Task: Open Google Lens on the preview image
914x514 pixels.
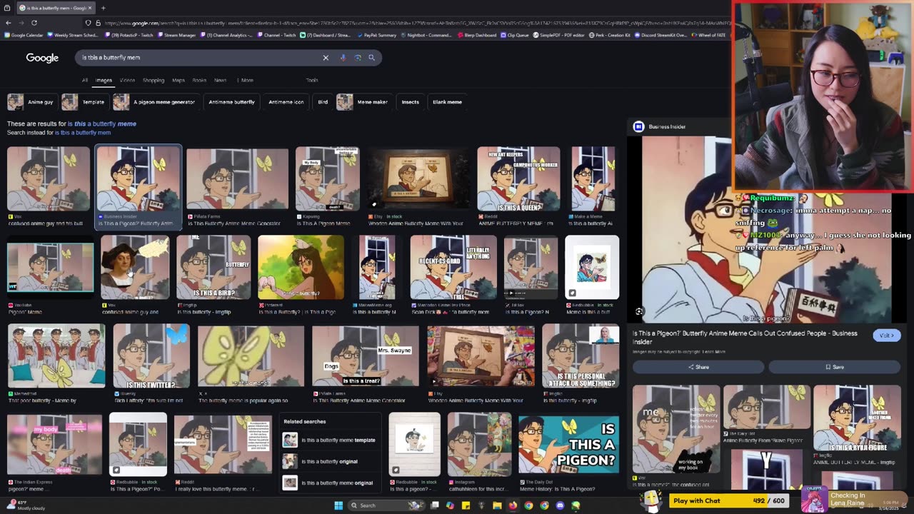Action: (639, 311)
